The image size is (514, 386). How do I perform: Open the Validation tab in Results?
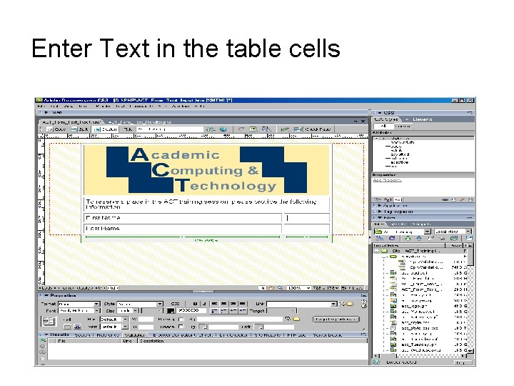135,335
